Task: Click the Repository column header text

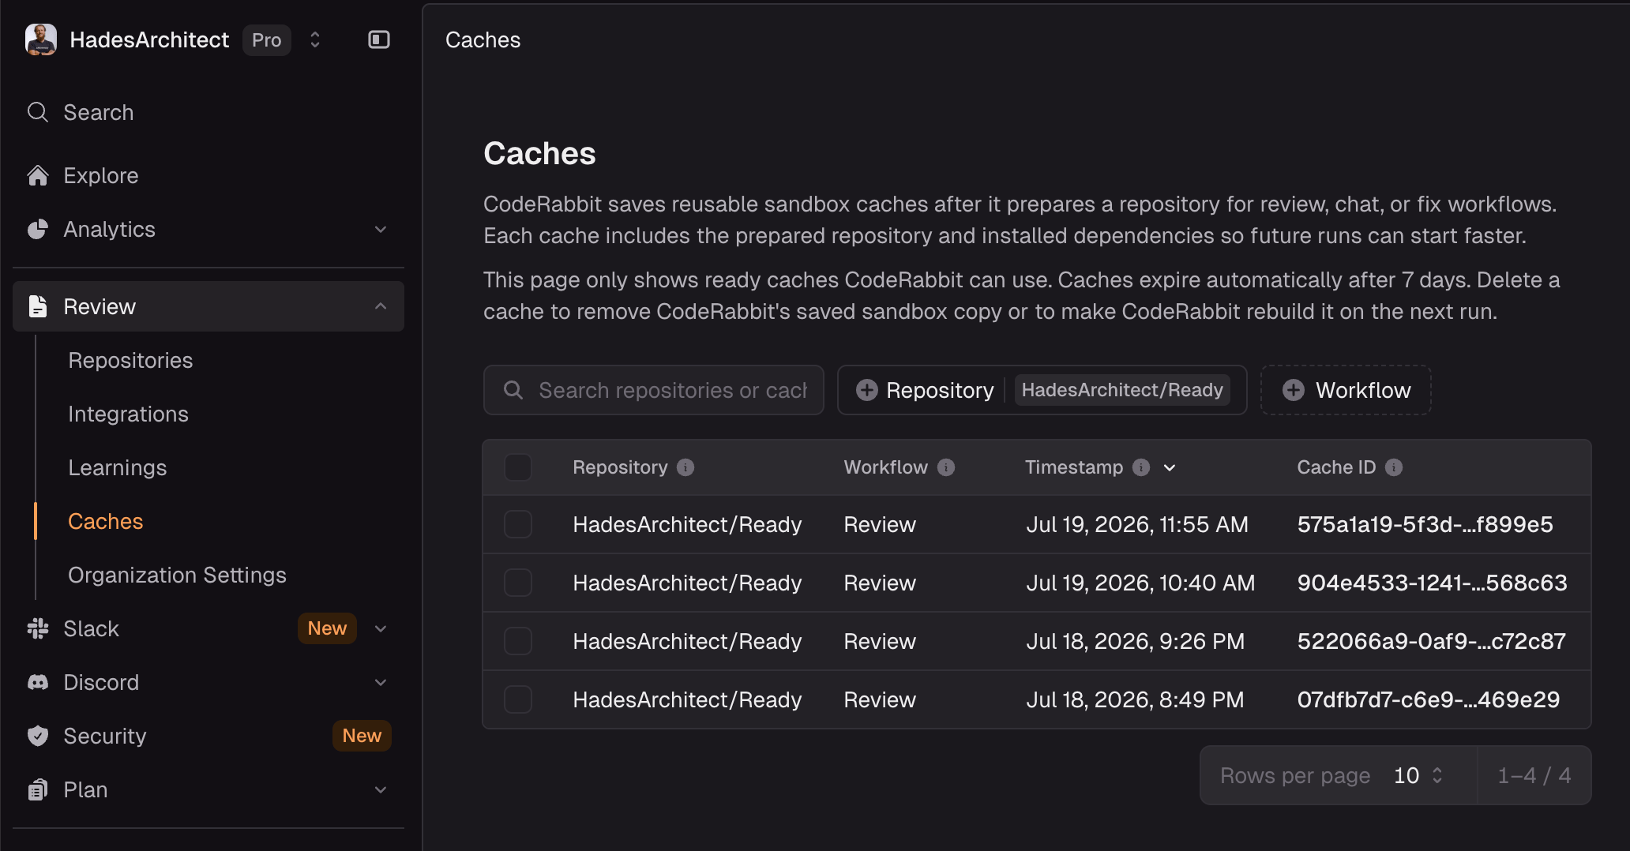Action: pyautogui.click(x=620, y=467)
